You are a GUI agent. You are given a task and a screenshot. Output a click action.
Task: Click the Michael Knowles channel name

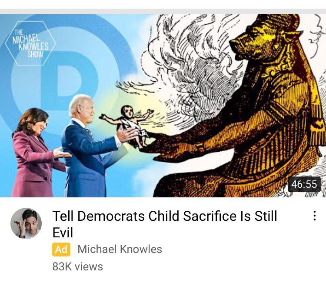point(120,249)
